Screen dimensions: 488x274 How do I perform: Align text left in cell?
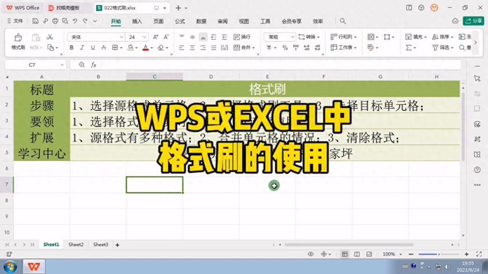[x=182, y=48]
